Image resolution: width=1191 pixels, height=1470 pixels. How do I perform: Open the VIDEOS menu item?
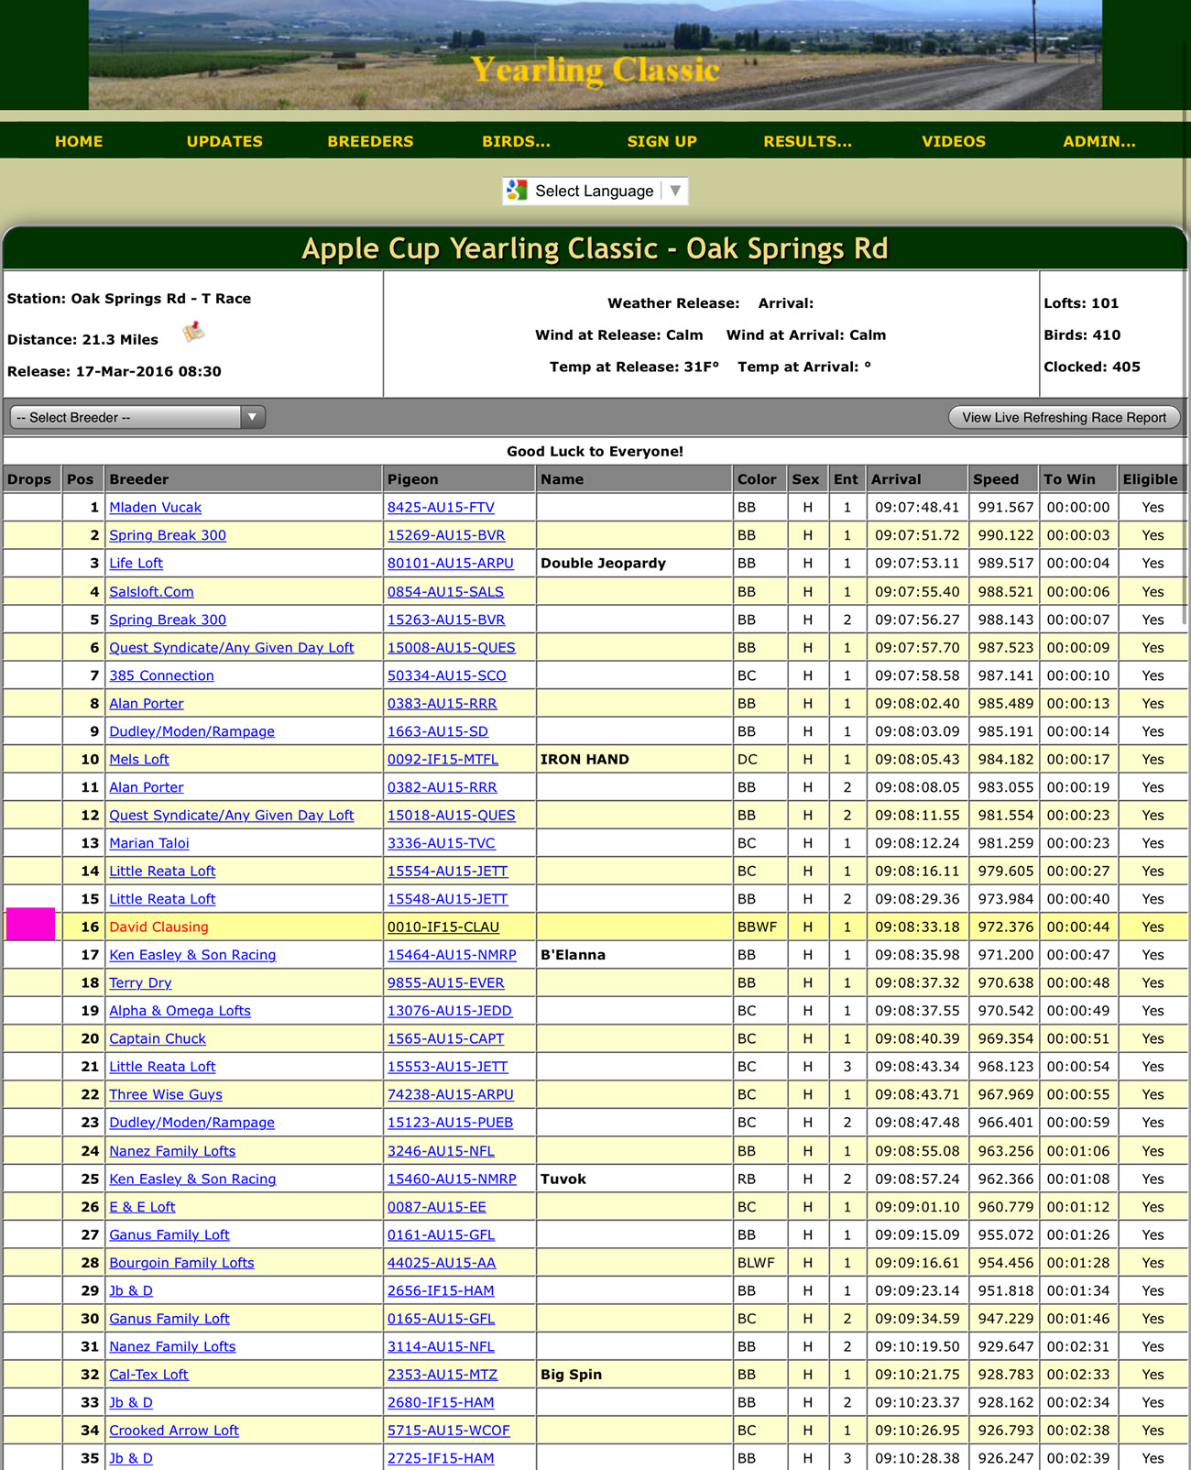pyautogui.click(x=953, y=141)
